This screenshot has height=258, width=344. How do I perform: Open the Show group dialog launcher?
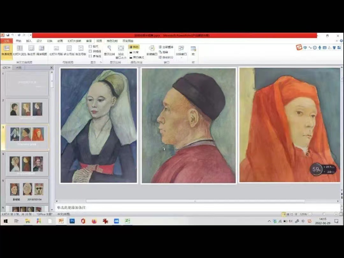pos(101,62)
